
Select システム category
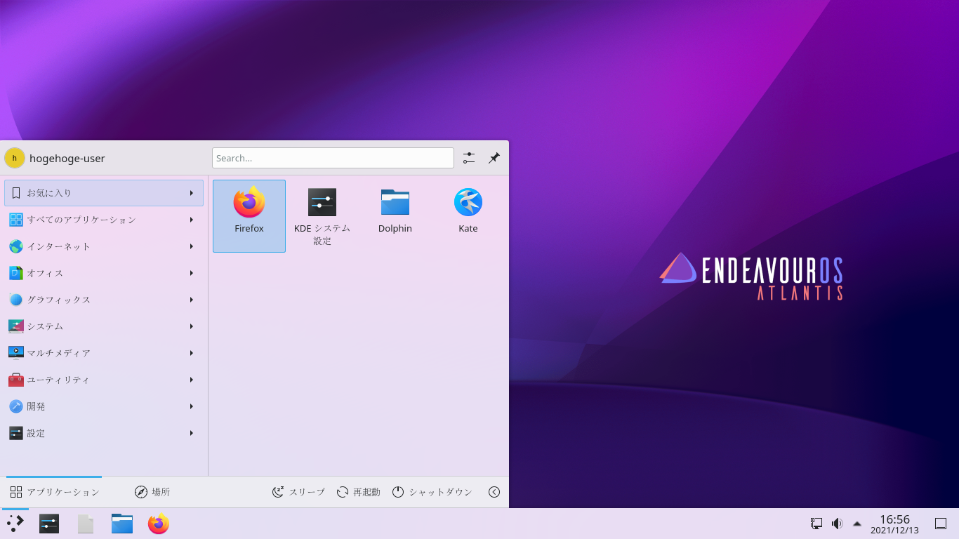tap(104, 326)
